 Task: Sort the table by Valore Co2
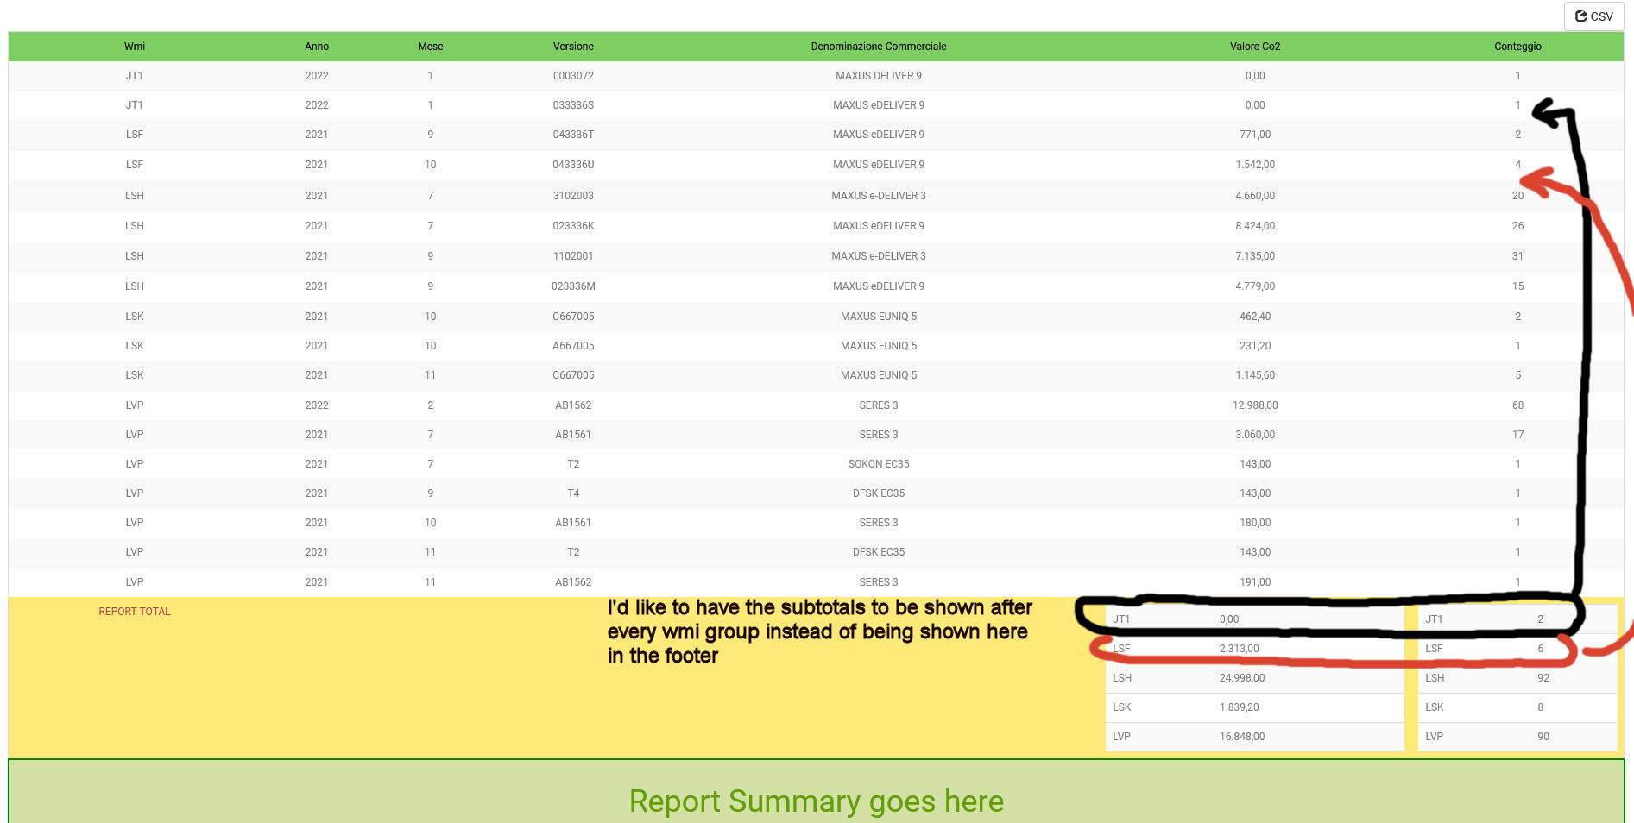[x=1255, y=47]
